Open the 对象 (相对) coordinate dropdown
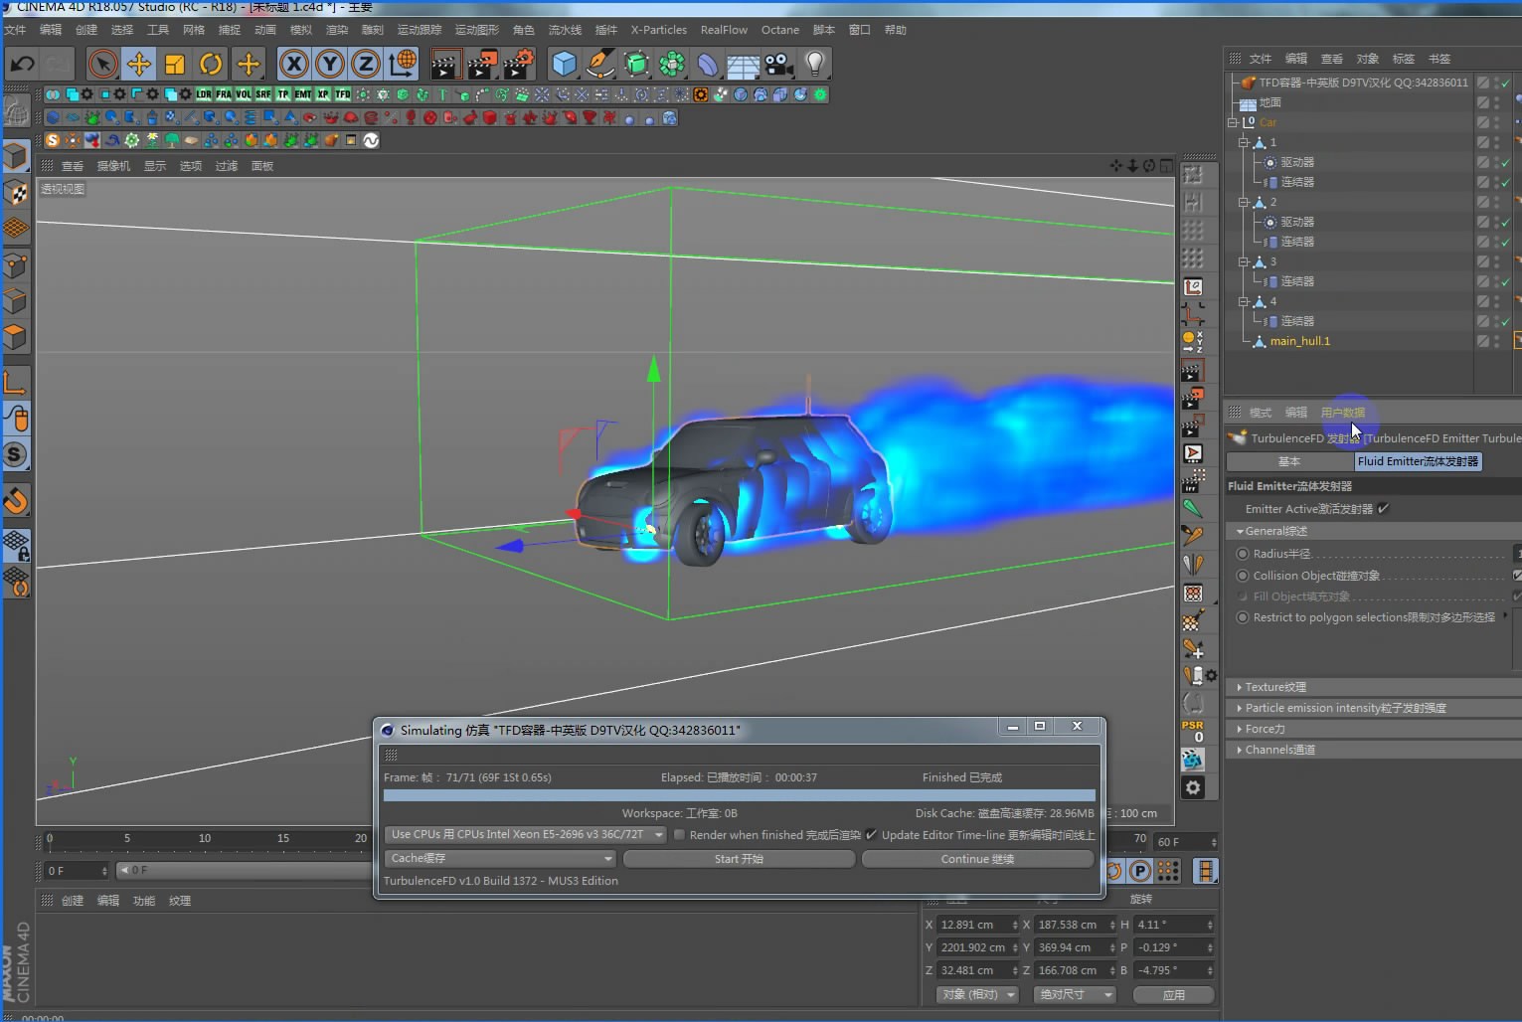Viewport: 1522px width, 1022px height. (977, 994)
